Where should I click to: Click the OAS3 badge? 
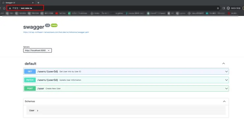(54, 25)
